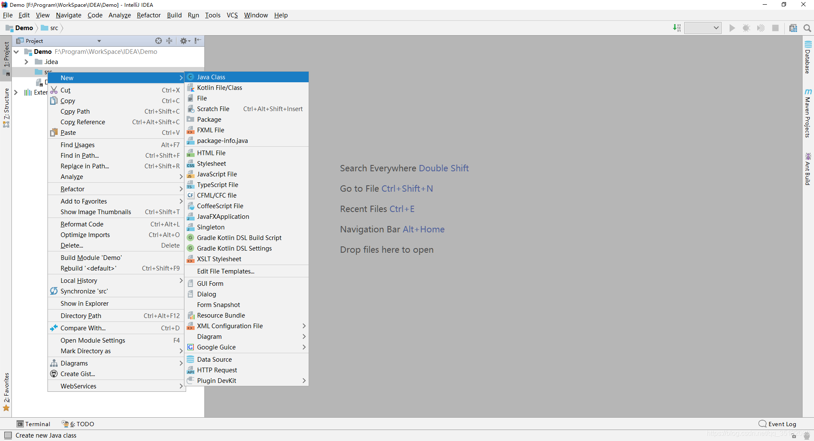Viewport: 814px width, 441px height.
Task: Click the Data Source database icon
Action: (191, 360)
